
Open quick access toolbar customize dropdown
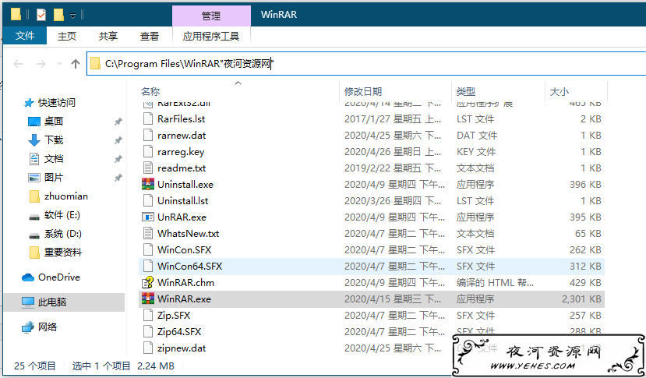point(72,16)
